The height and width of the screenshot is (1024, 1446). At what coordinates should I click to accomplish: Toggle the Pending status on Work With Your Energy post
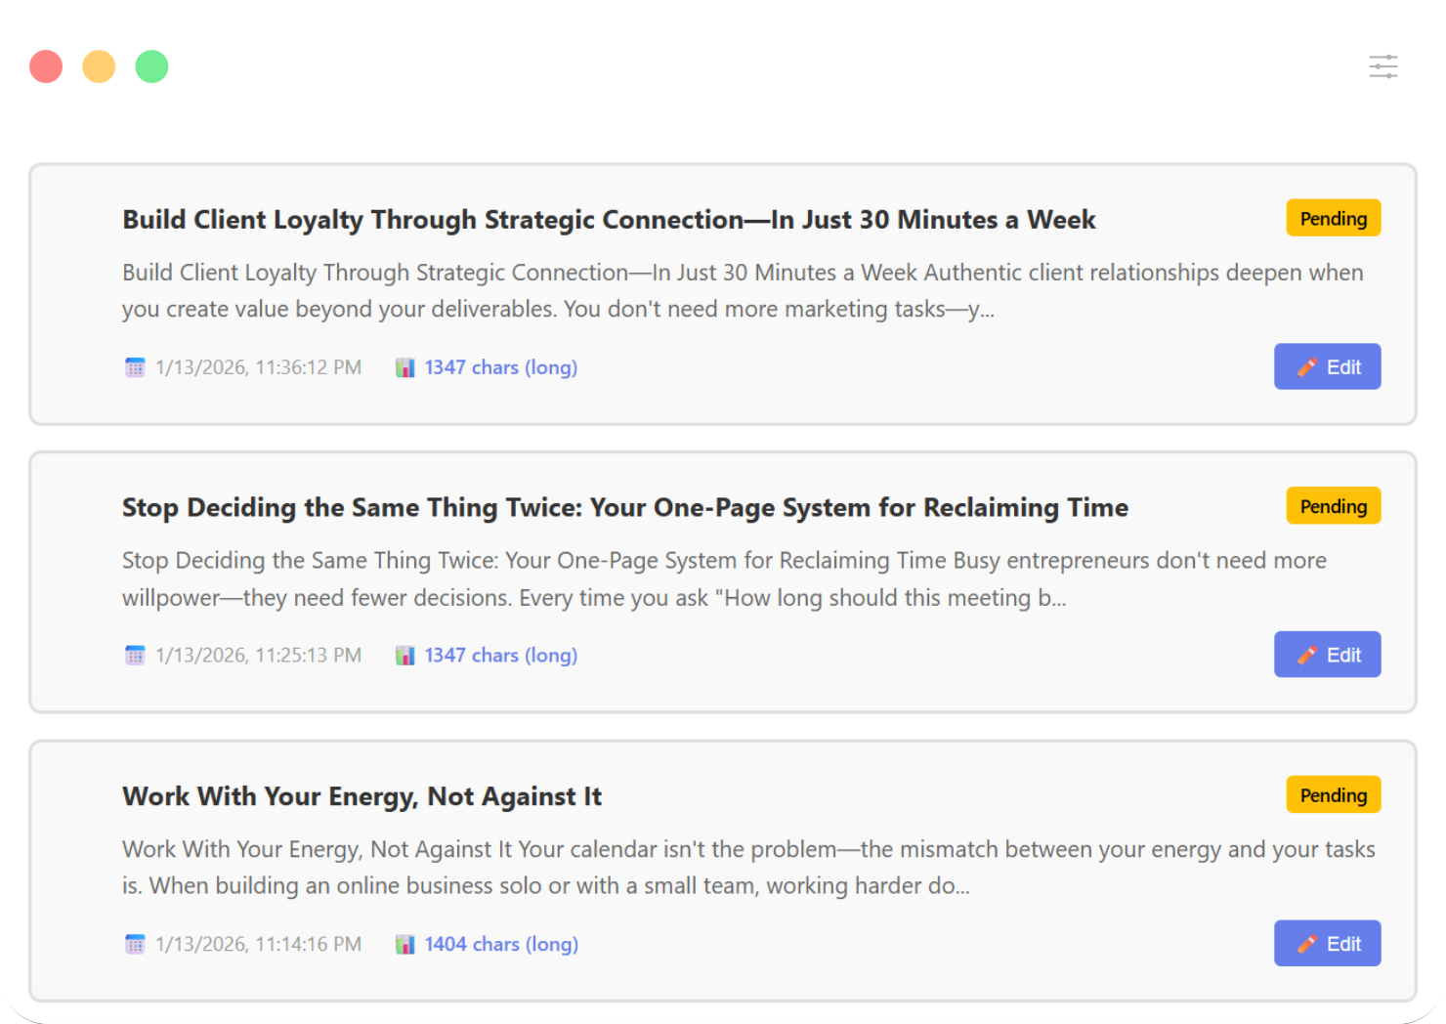coord(1333,795)
